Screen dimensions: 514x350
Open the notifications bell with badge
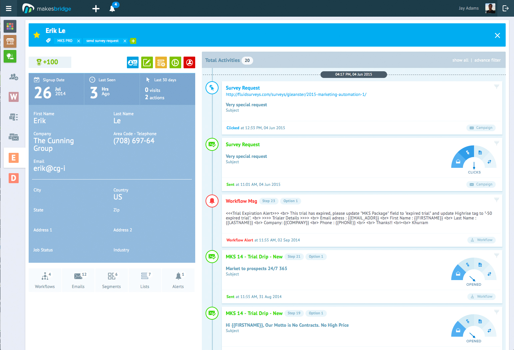[x=113, y=8]
